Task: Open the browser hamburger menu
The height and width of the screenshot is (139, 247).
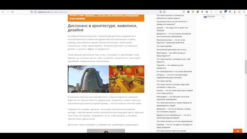Action: pos(244,12)
